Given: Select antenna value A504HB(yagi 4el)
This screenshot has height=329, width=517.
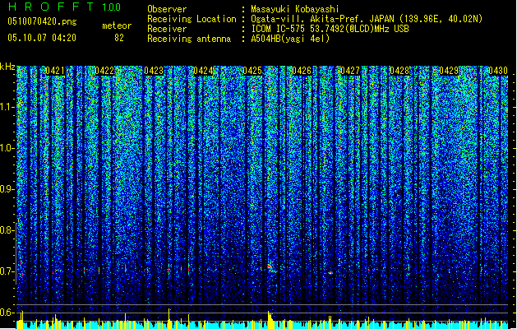Looking at the screenshot, I should (x=290, y=39).
